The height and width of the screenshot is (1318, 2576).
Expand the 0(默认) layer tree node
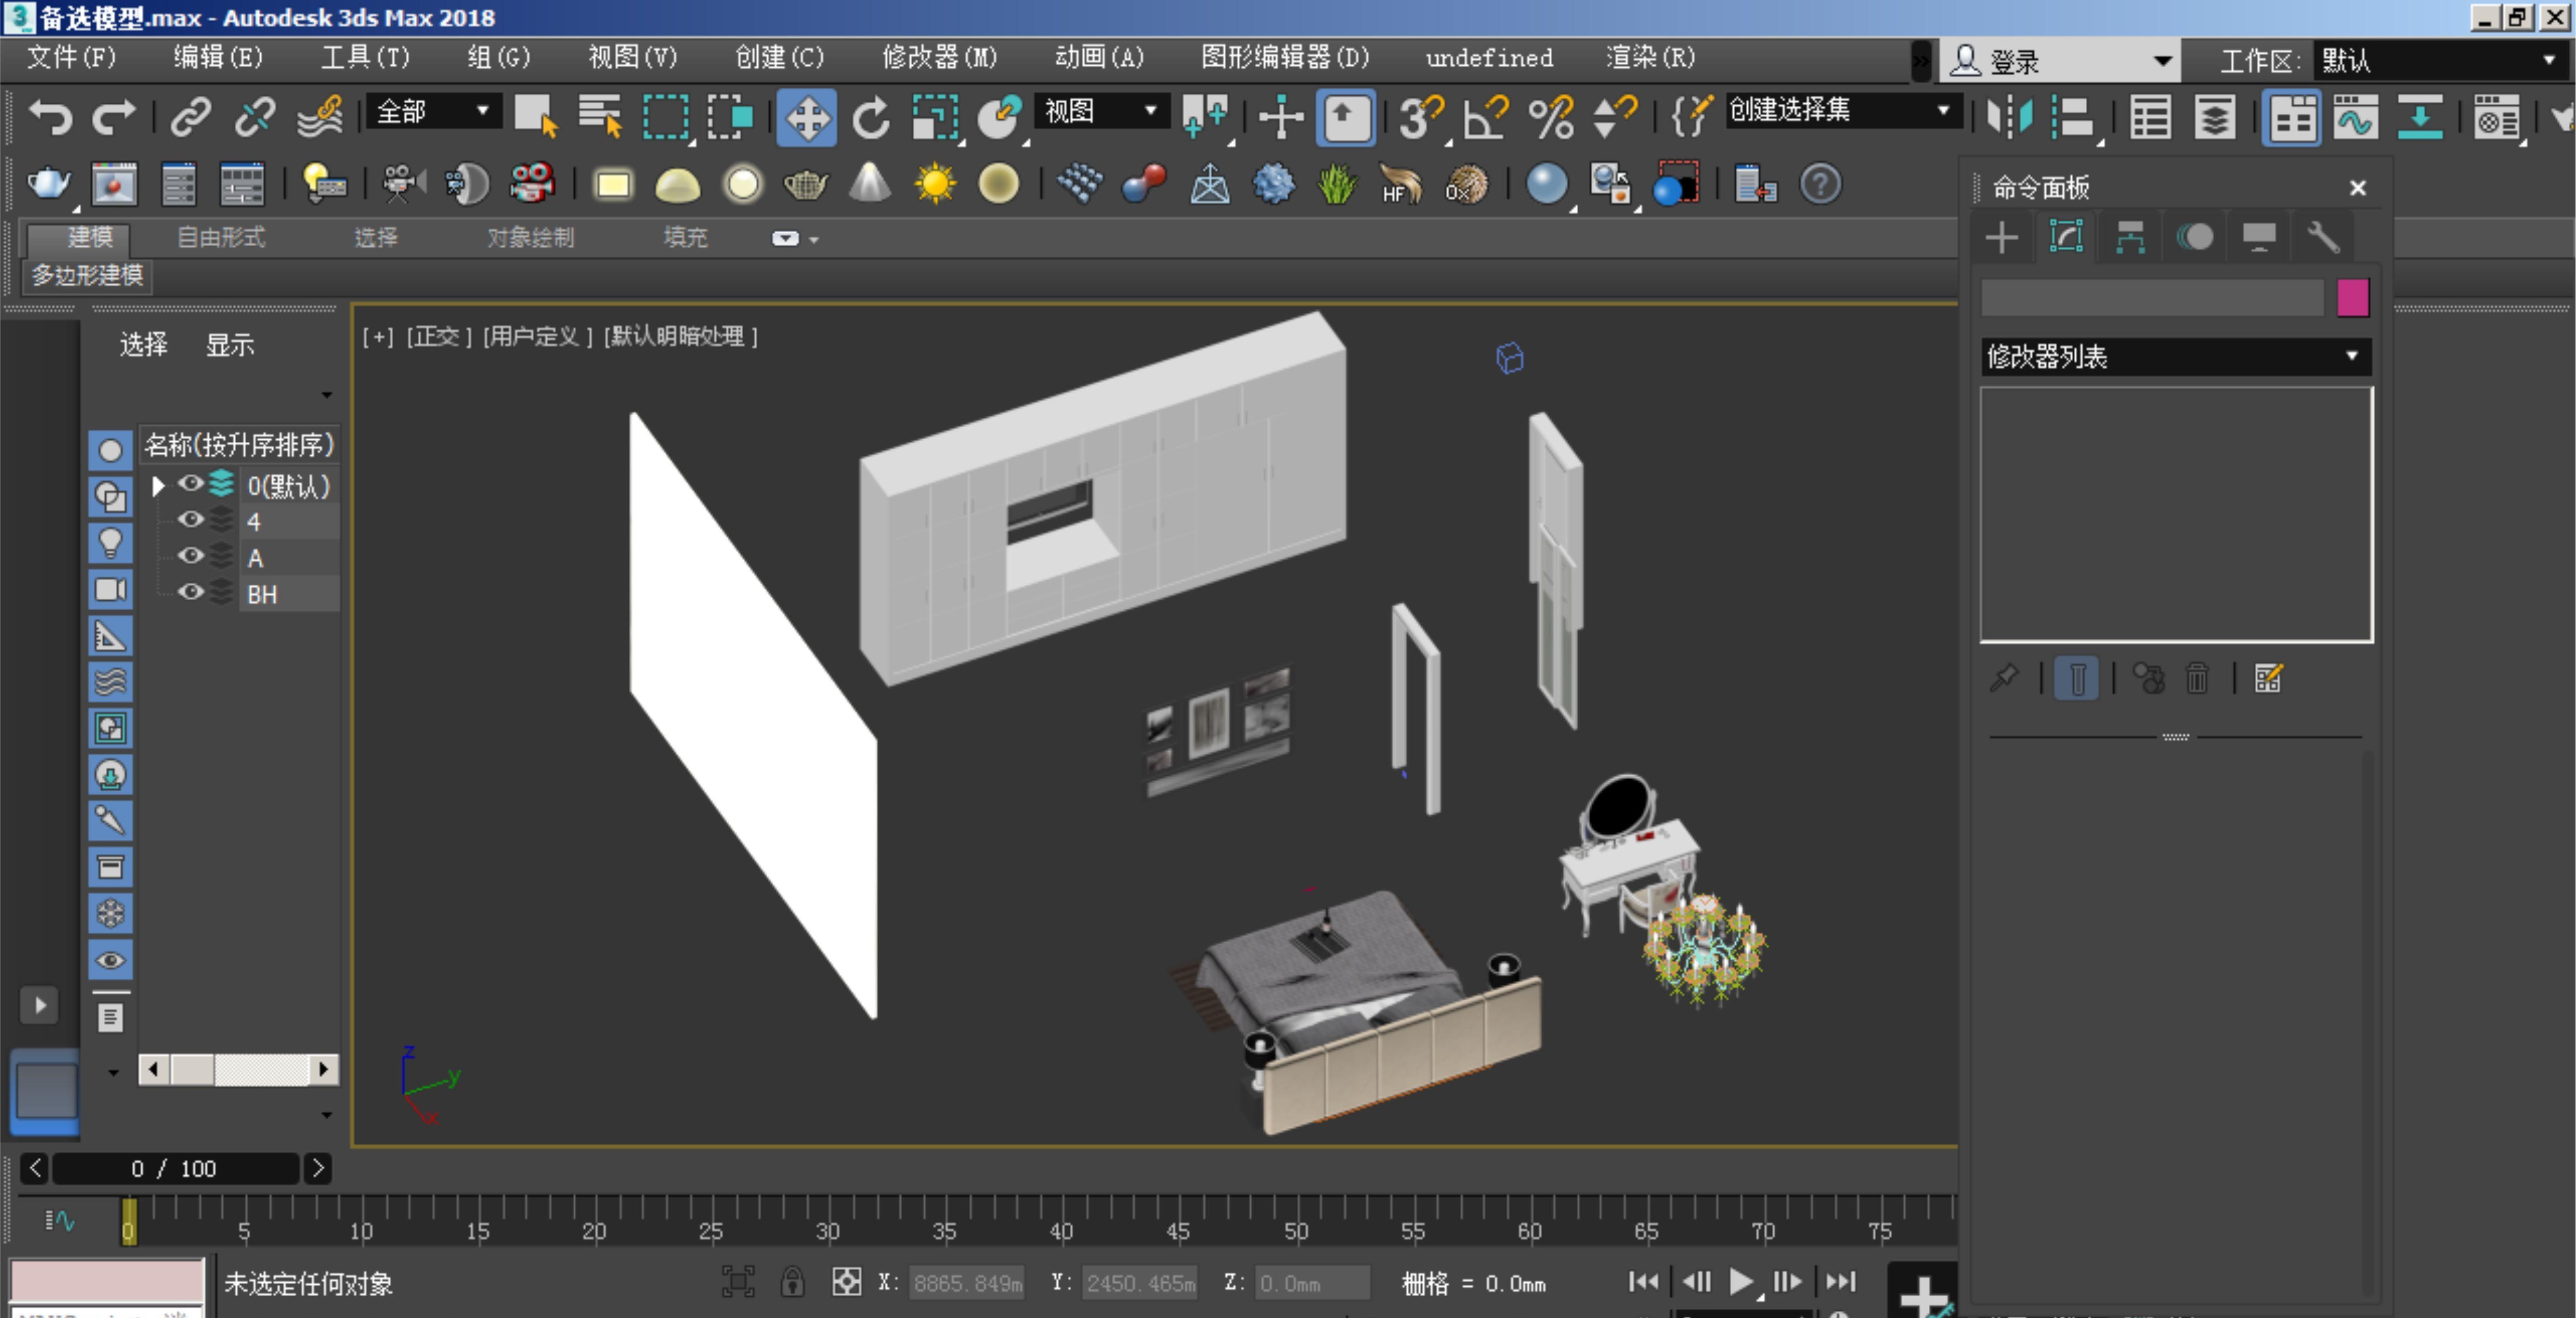point(157,486)
